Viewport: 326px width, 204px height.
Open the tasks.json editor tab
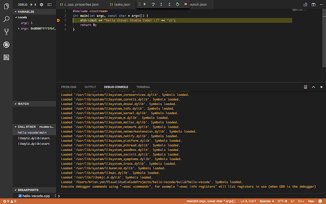tap(121, 4)
